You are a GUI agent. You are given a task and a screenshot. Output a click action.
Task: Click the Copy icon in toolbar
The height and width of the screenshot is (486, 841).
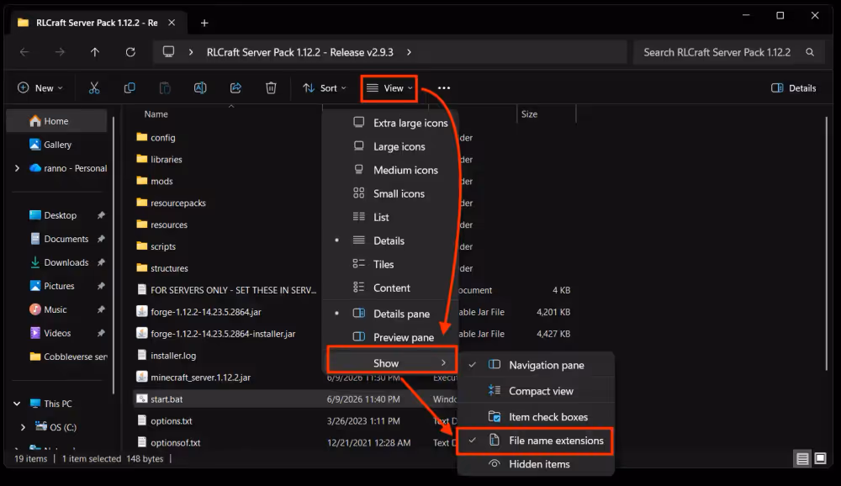130,88
